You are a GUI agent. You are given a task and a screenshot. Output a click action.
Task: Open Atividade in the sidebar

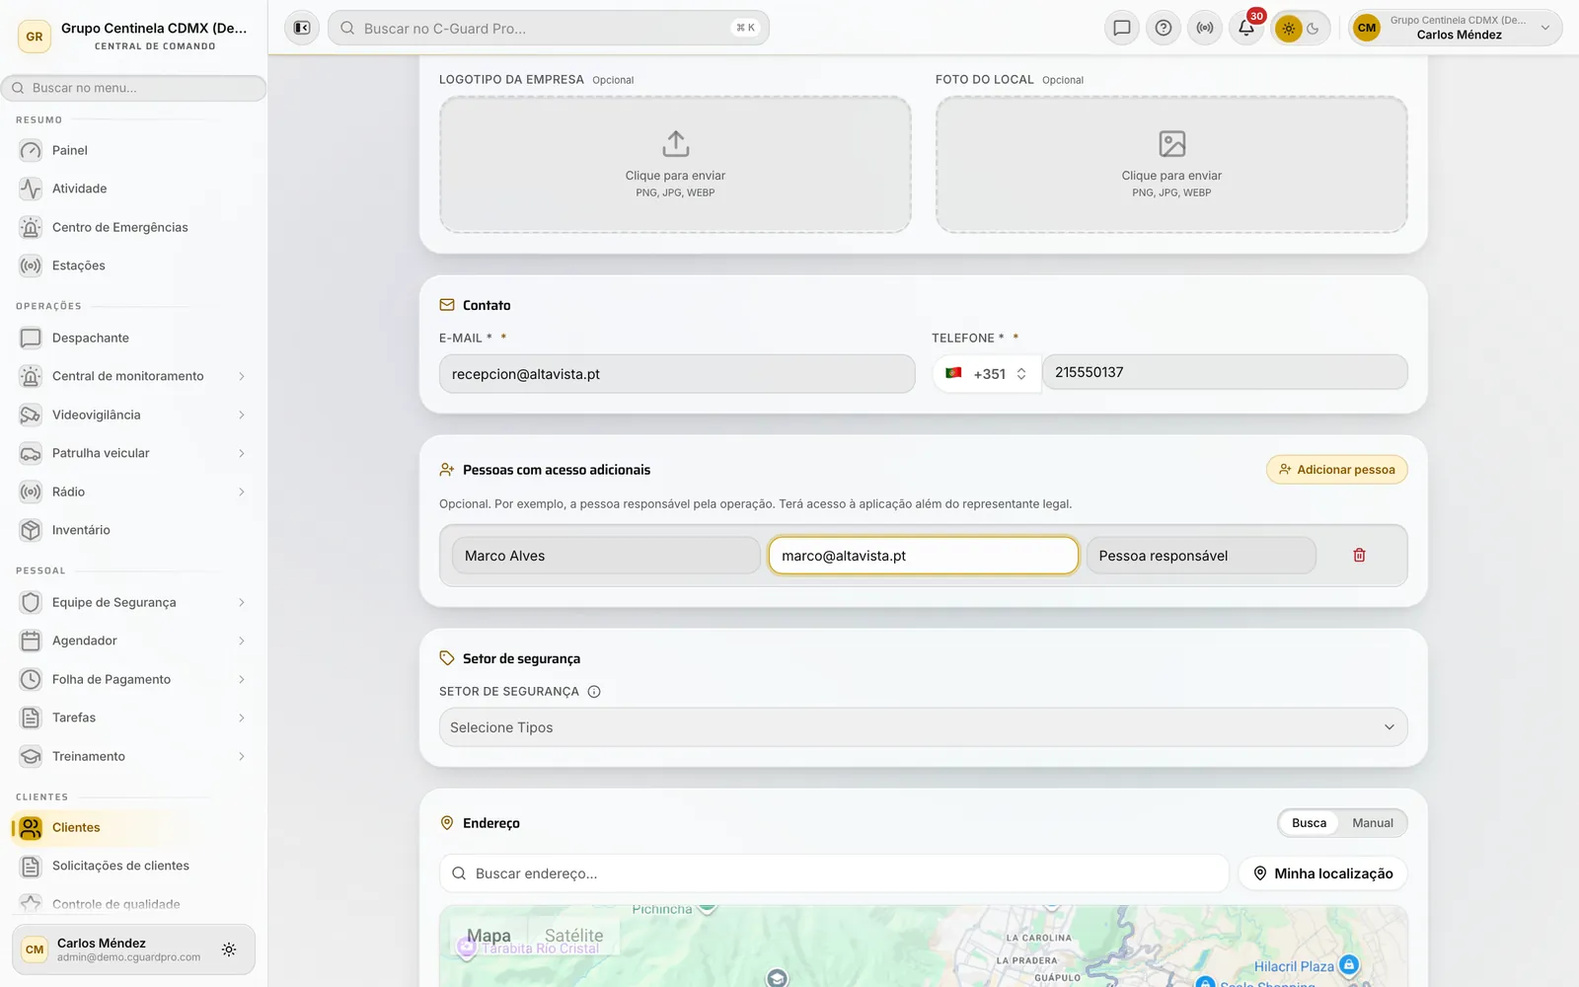tap(133, 189)
